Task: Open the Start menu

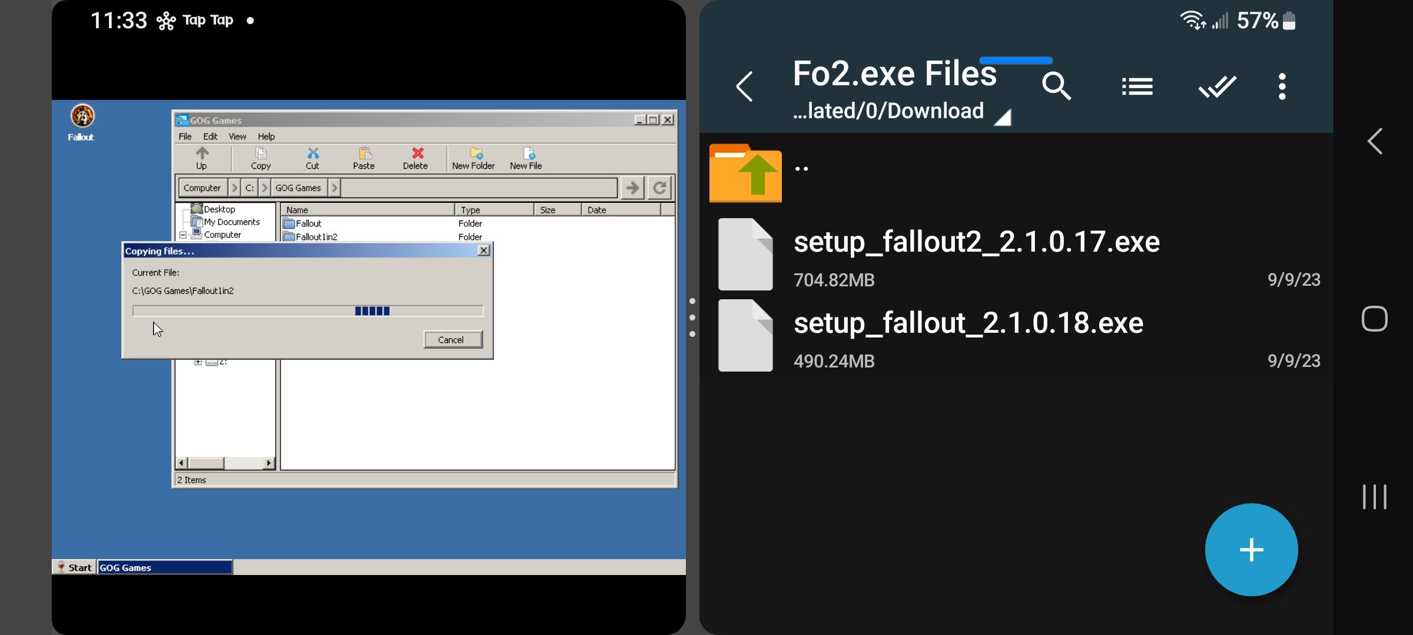Action: point(74,567)
